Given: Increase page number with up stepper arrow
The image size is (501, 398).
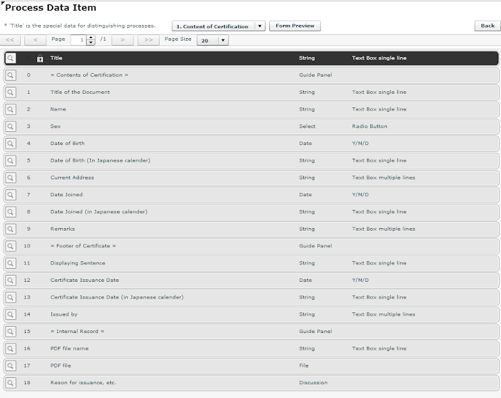Looking at the screenshot, I should (x=91, y=37).
